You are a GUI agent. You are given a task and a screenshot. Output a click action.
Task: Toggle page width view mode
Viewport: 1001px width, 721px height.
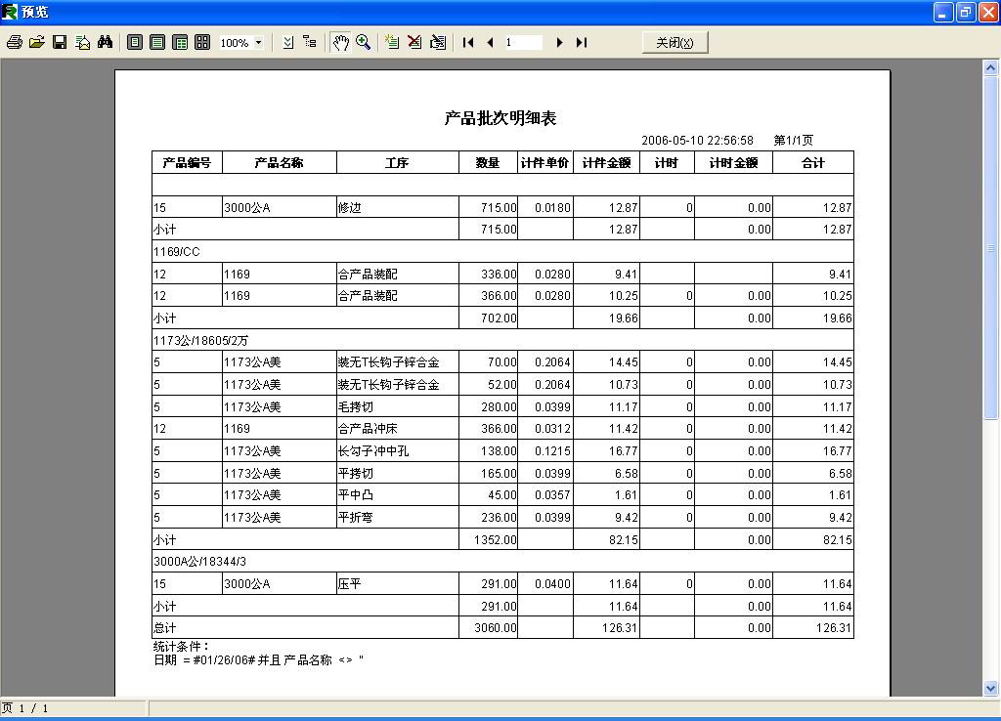click(157, 42)
